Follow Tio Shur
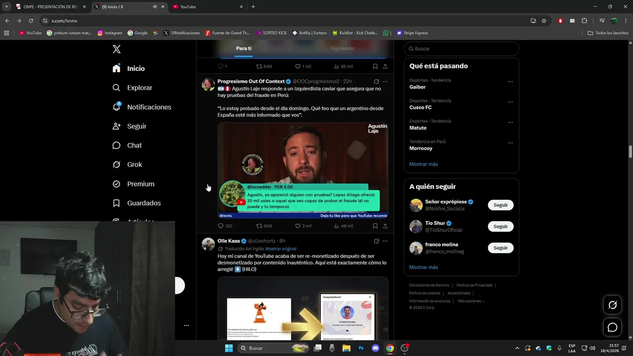Image resolution: width=633 pixels, height=356 pixels. (500, 226)
